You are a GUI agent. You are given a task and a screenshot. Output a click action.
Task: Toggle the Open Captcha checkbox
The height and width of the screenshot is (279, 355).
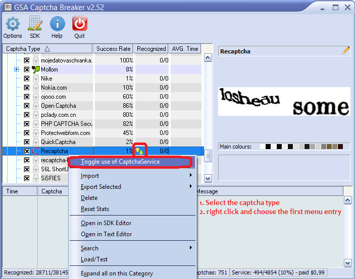pyautogui.click(x=27, y=106)
